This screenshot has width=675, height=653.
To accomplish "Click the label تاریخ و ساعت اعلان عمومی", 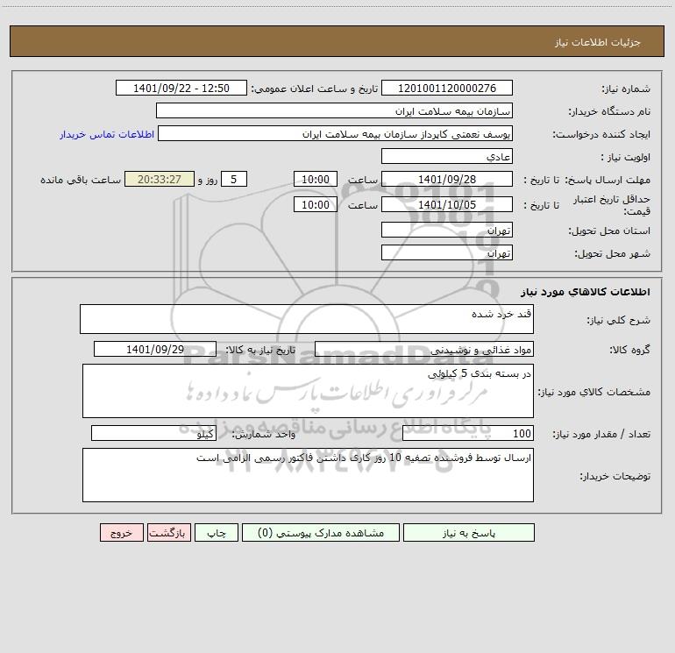I will tap(315, 89).
